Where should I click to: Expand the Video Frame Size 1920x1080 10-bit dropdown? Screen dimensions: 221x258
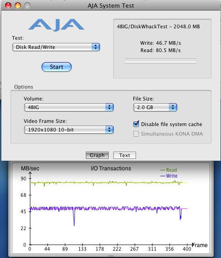pyautogui.click(x=69, y=130)
